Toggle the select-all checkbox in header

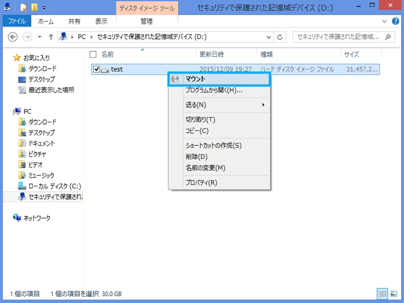tap(93, 54)
